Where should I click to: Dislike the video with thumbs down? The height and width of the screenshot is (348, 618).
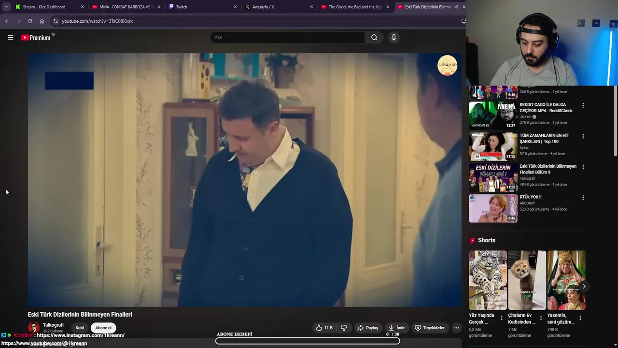tap(344, 328)
